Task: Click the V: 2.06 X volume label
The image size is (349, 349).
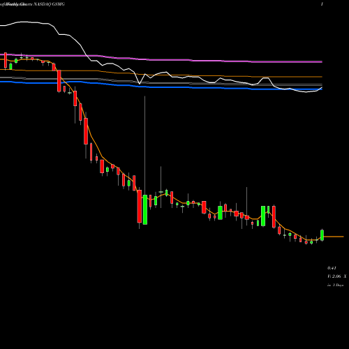Action: coord(336,276)
